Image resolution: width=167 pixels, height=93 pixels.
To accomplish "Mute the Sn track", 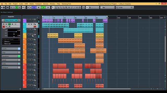I will [29, 75].
